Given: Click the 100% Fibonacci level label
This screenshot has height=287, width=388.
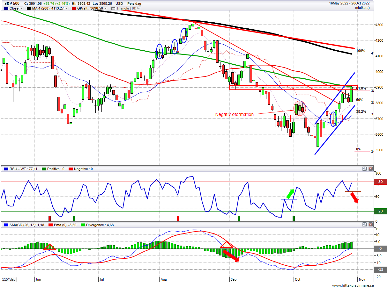Looking at the screenshot, I should (361, 51).
